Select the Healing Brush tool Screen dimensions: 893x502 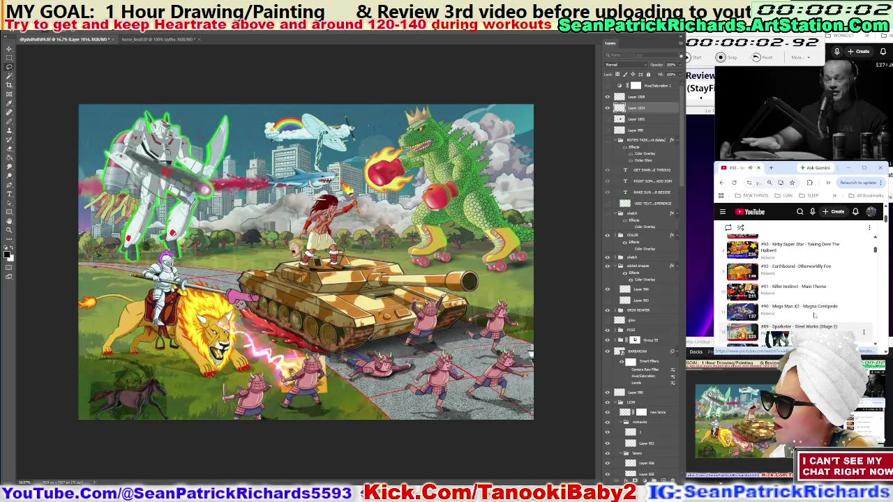(x=9, y=112)
